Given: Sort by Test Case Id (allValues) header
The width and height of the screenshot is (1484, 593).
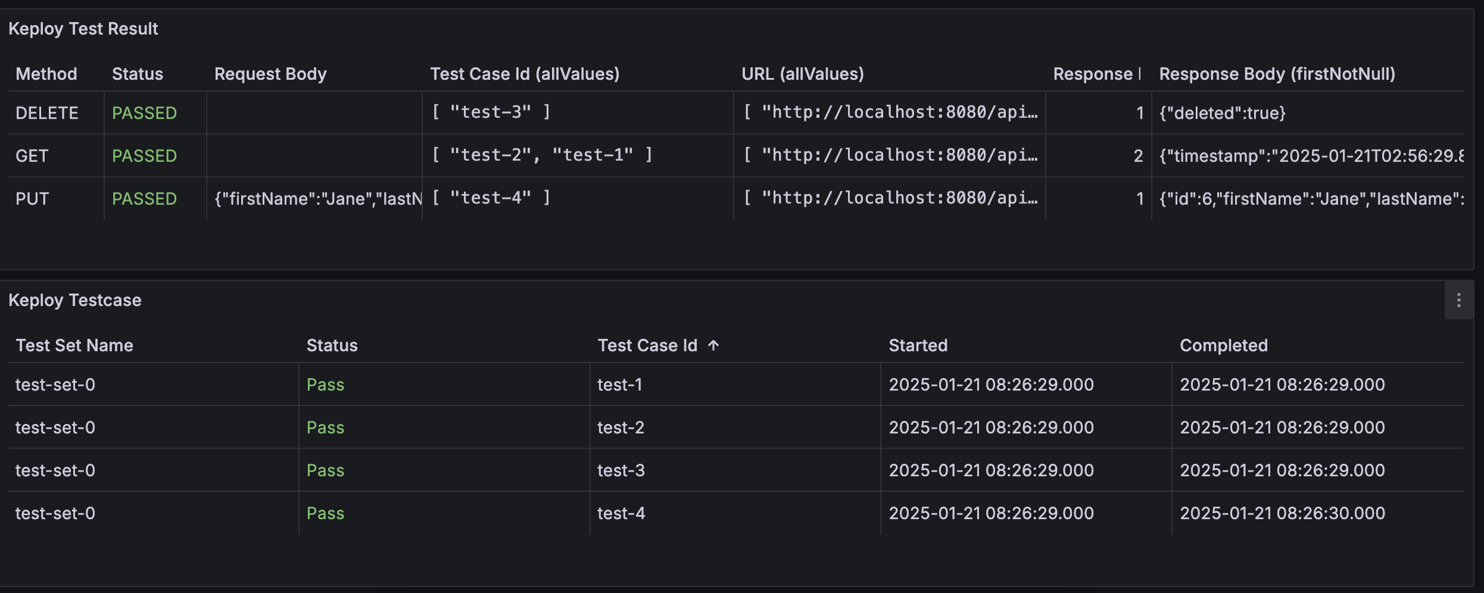Looking at the screenshot, I should tap(525, 74).
